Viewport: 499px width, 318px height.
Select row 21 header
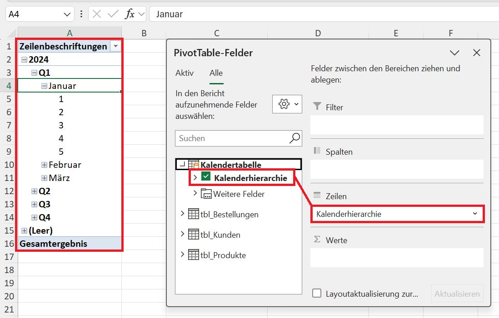pyautogui.click(x=9, y=309)
